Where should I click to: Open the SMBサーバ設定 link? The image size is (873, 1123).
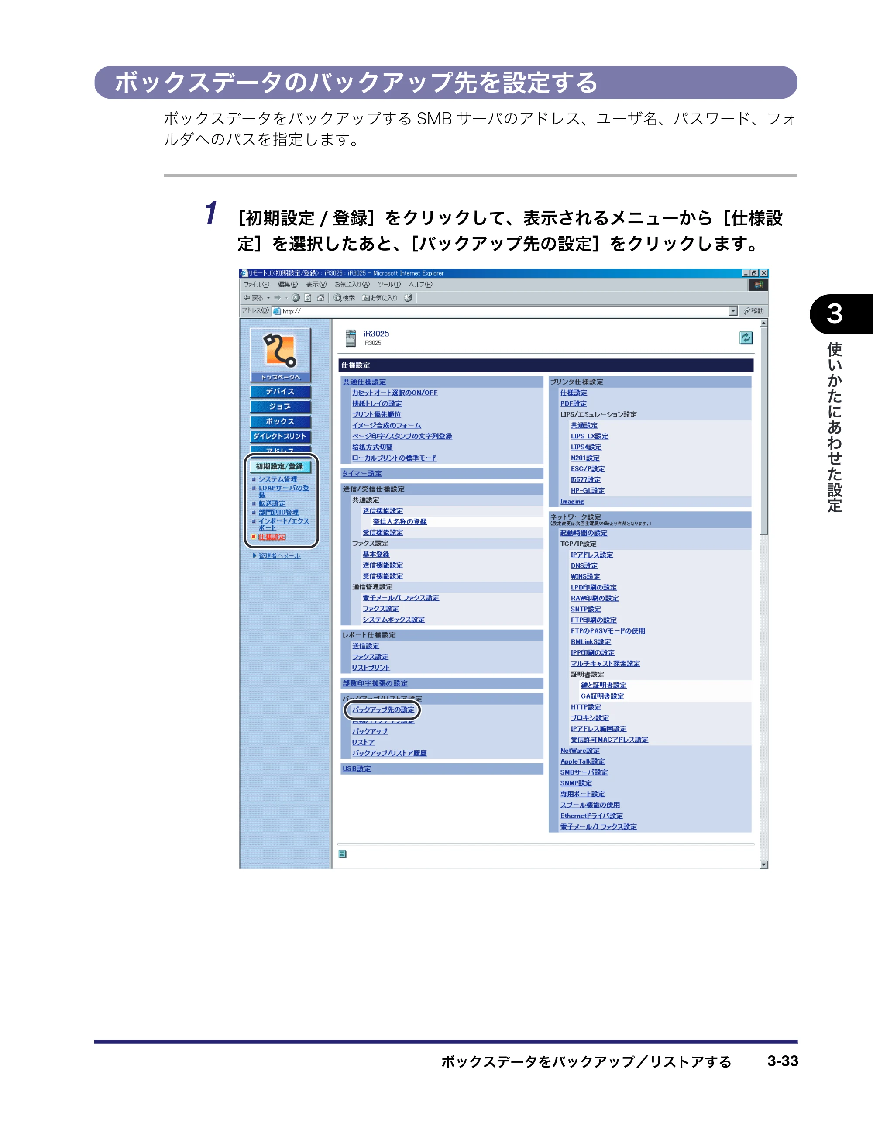point(584,772)
